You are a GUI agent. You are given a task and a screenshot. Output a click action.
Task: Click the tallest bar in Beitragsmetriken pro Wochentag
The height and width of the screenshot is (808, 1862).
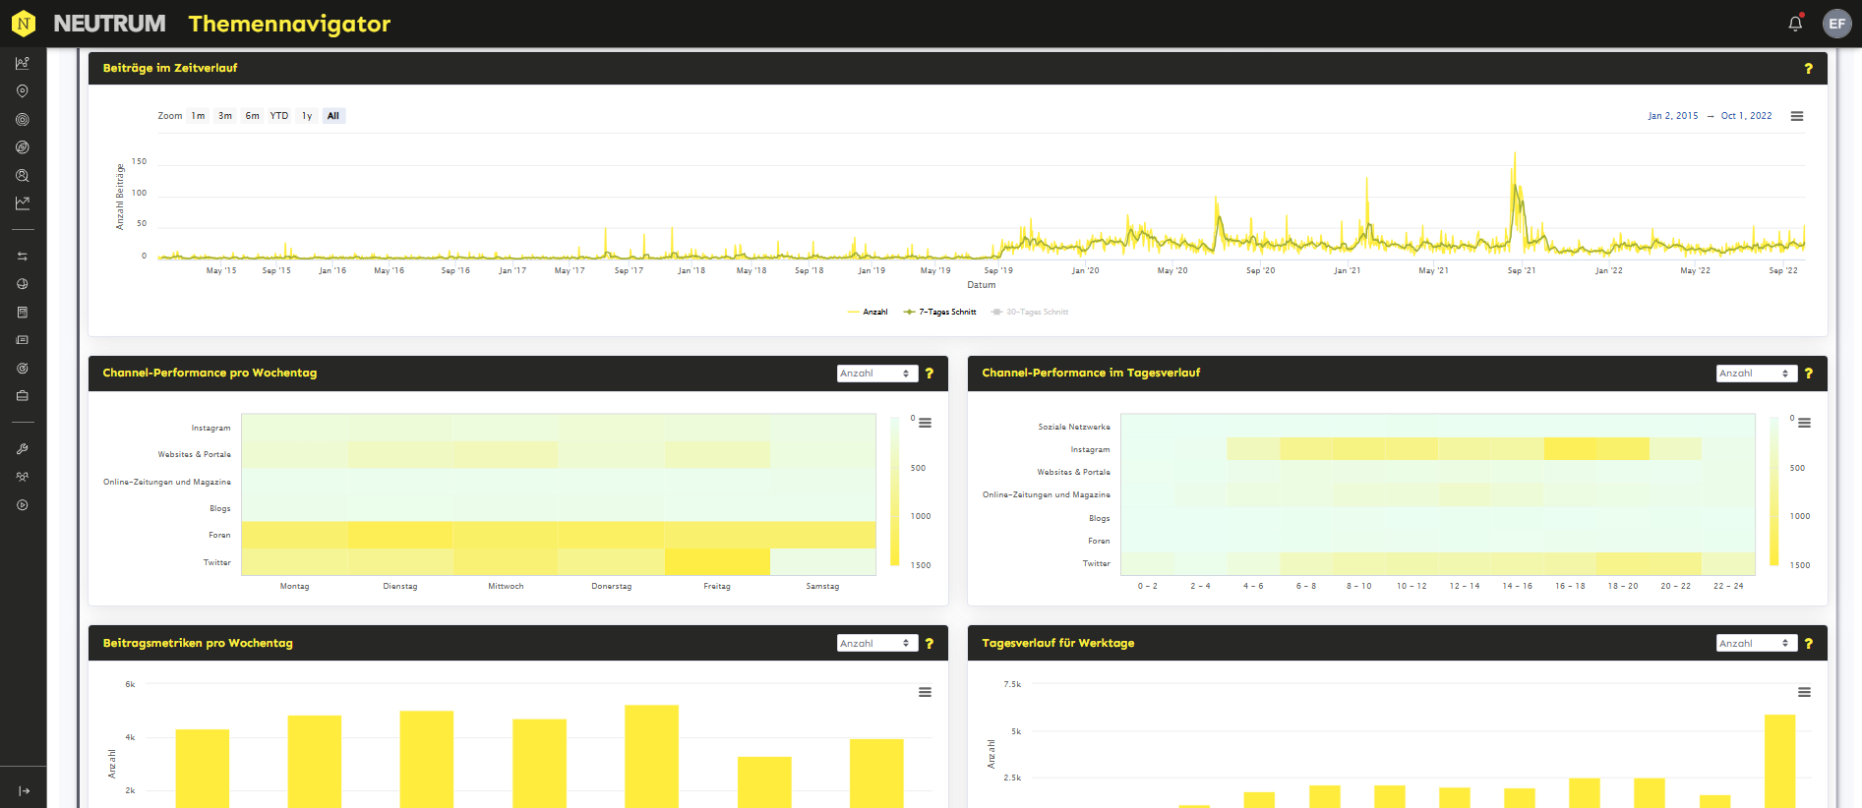tap(651, 756)
